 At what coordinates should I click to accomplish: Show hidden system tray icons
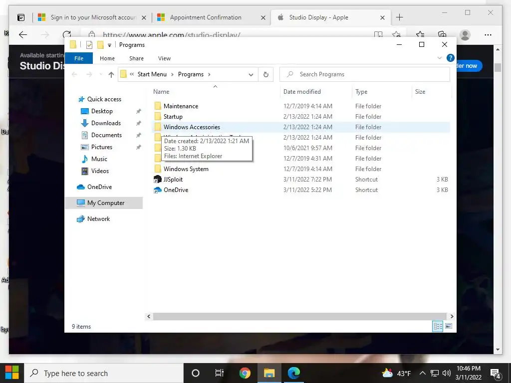[422, 373]
